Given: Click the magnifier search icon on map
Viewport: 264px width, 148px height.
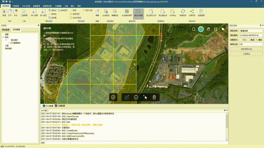Looking at the screenshot, I should (x=194, y=29).
